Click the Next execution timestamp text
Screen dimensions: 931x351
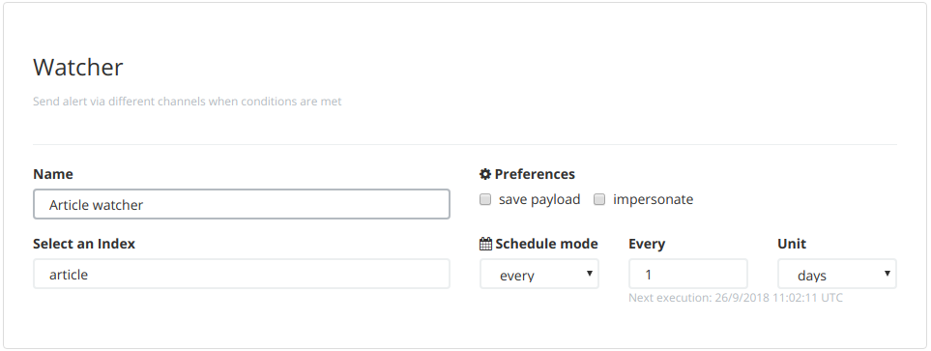tap(736, 298)
